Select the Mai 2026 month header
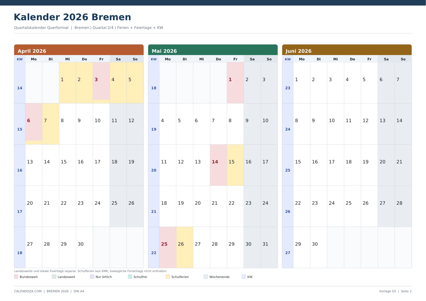The image size is (426, 301). click(213, 50)
